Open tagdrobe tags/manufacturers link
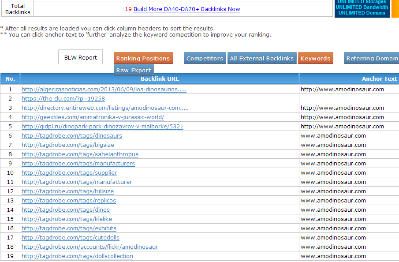The width and height of the screenshot is (399, 262). click(x=78, y=164)
